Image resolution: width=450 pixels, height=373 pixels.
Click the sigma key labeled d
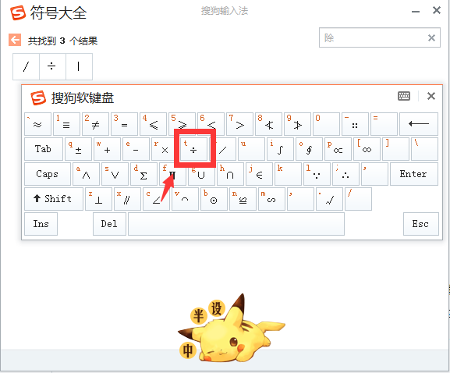pyautogui.click(x=144, y=174)
